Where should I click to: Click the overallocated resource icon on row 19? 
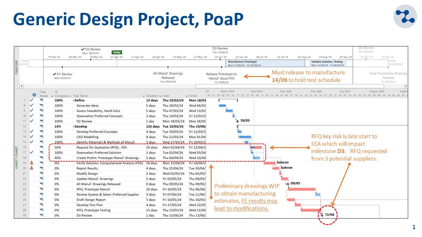click(x=32, y=163)
